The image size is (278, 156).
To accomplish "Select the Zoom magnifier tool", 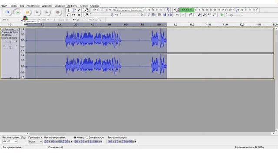I will (69, 15).
